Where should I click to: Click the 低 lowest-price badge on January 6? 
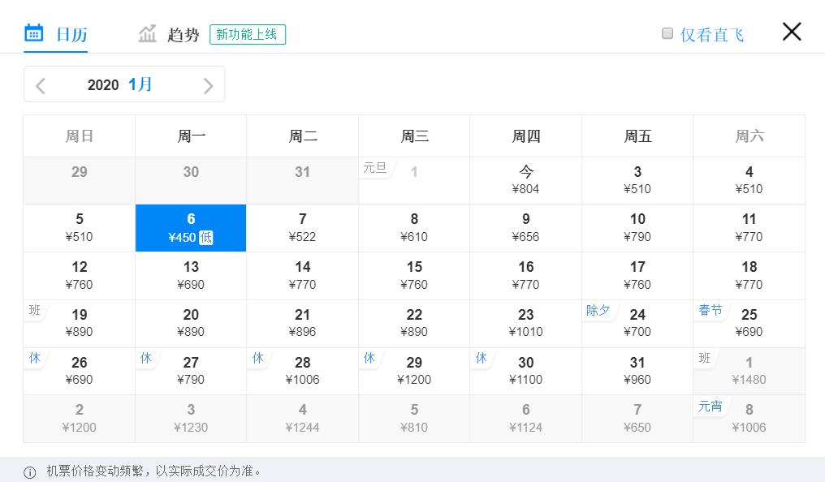[x=205, y=238]
